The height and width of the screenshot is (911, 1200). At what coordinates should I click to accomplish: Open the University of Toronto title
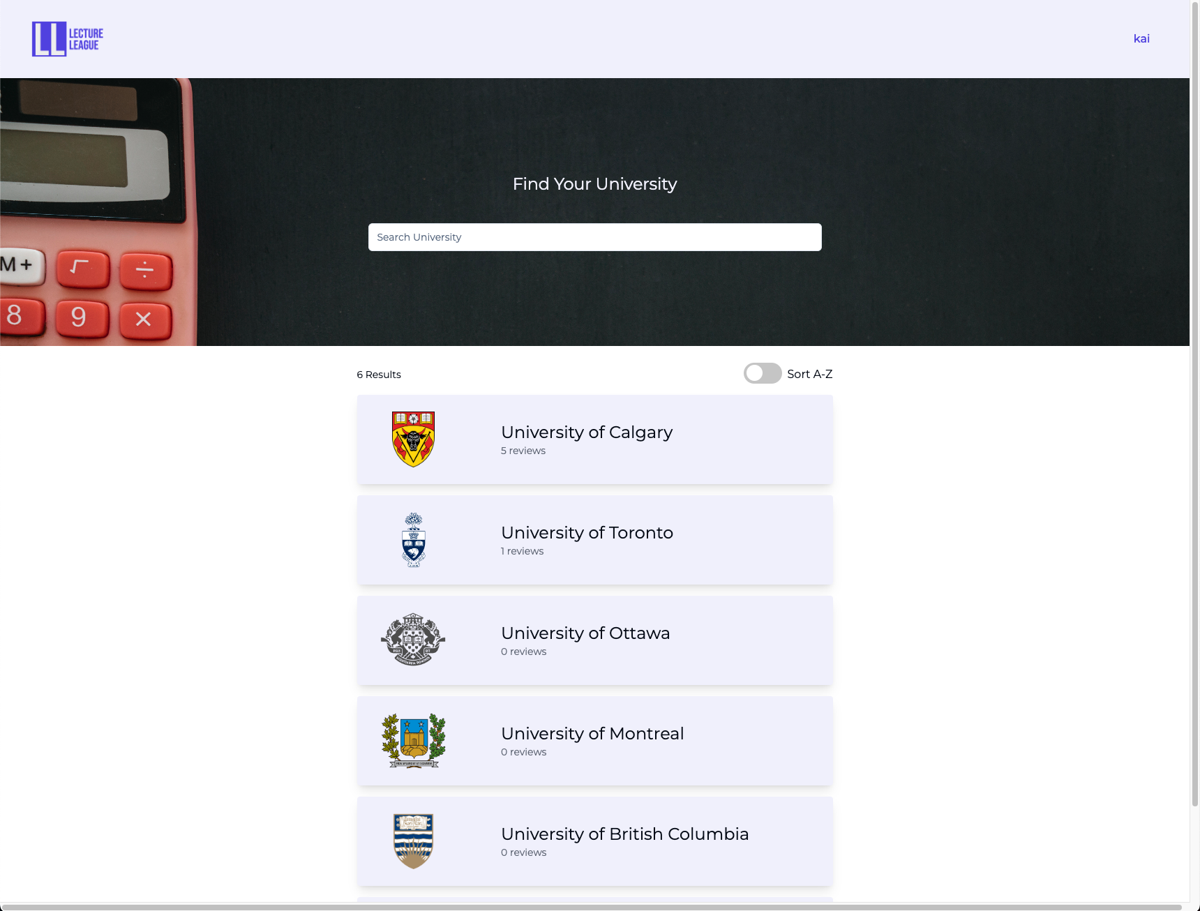click(x=587, y=533)
